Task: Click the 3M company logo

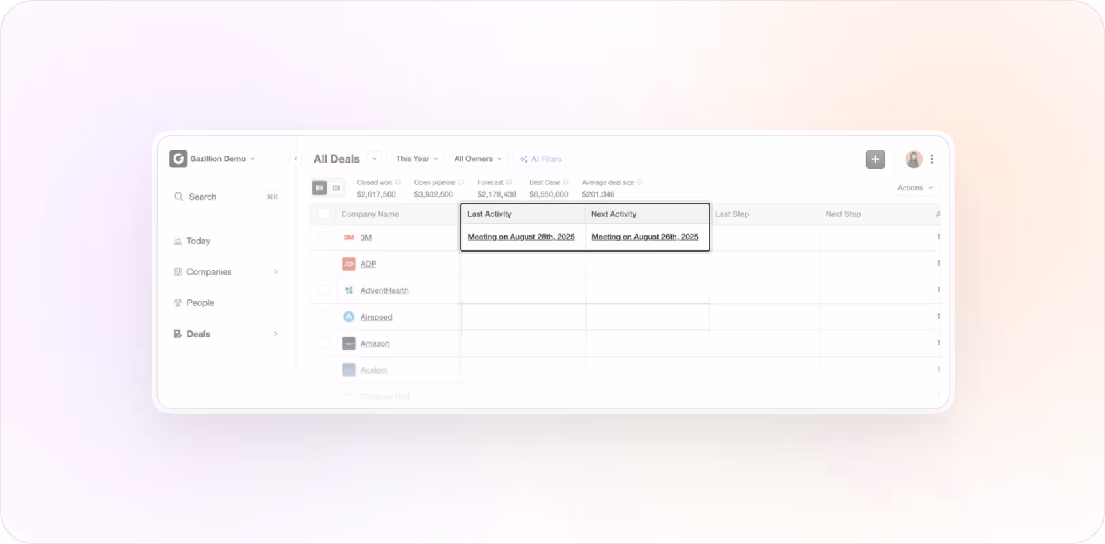Action: click(x=349, y=237)
